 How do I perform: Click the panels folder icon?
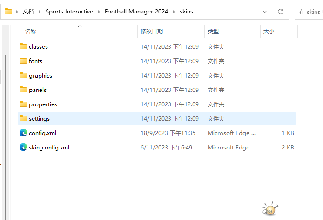click(x=23, y=90)
